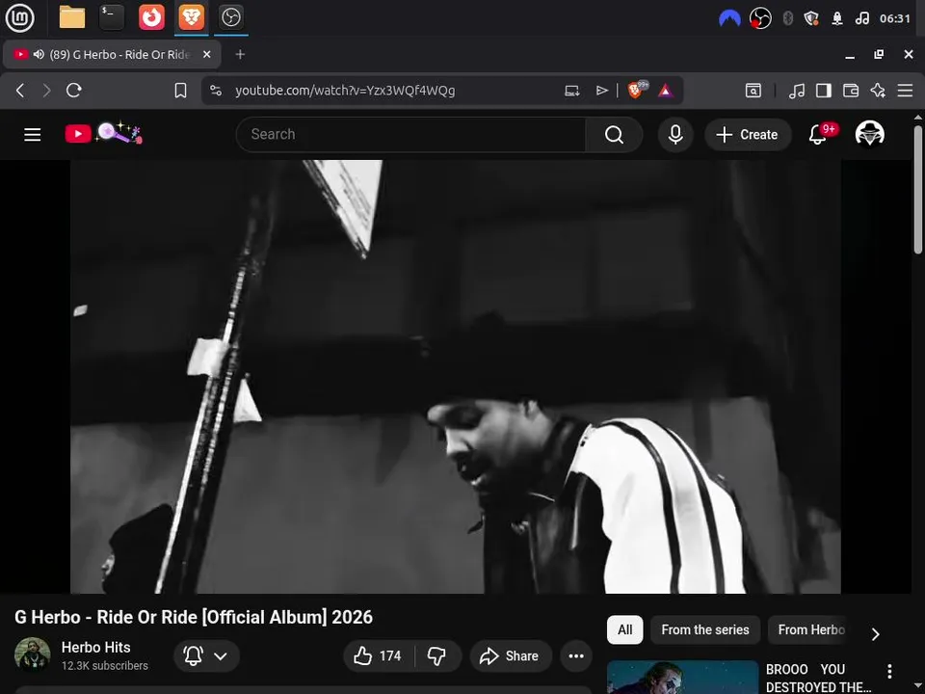Show more filter chips with arrow
The height and width of the screenshot is (694, 925).
(x=876, y=634)
